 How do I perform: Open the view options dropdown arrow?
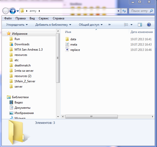point(131,25)
